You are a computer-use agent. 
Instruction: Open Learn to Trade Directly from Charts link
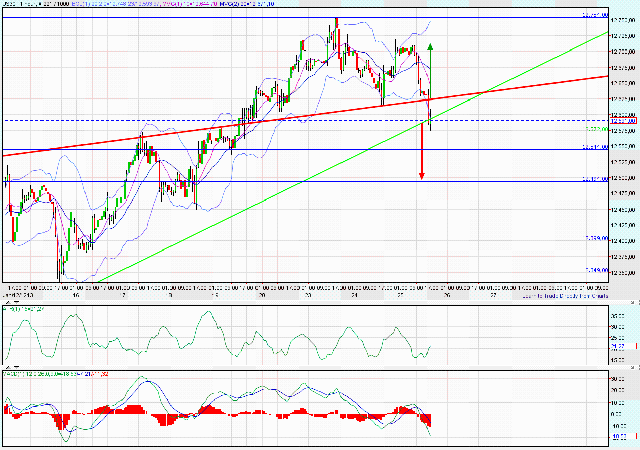click(x=565, y=296)
